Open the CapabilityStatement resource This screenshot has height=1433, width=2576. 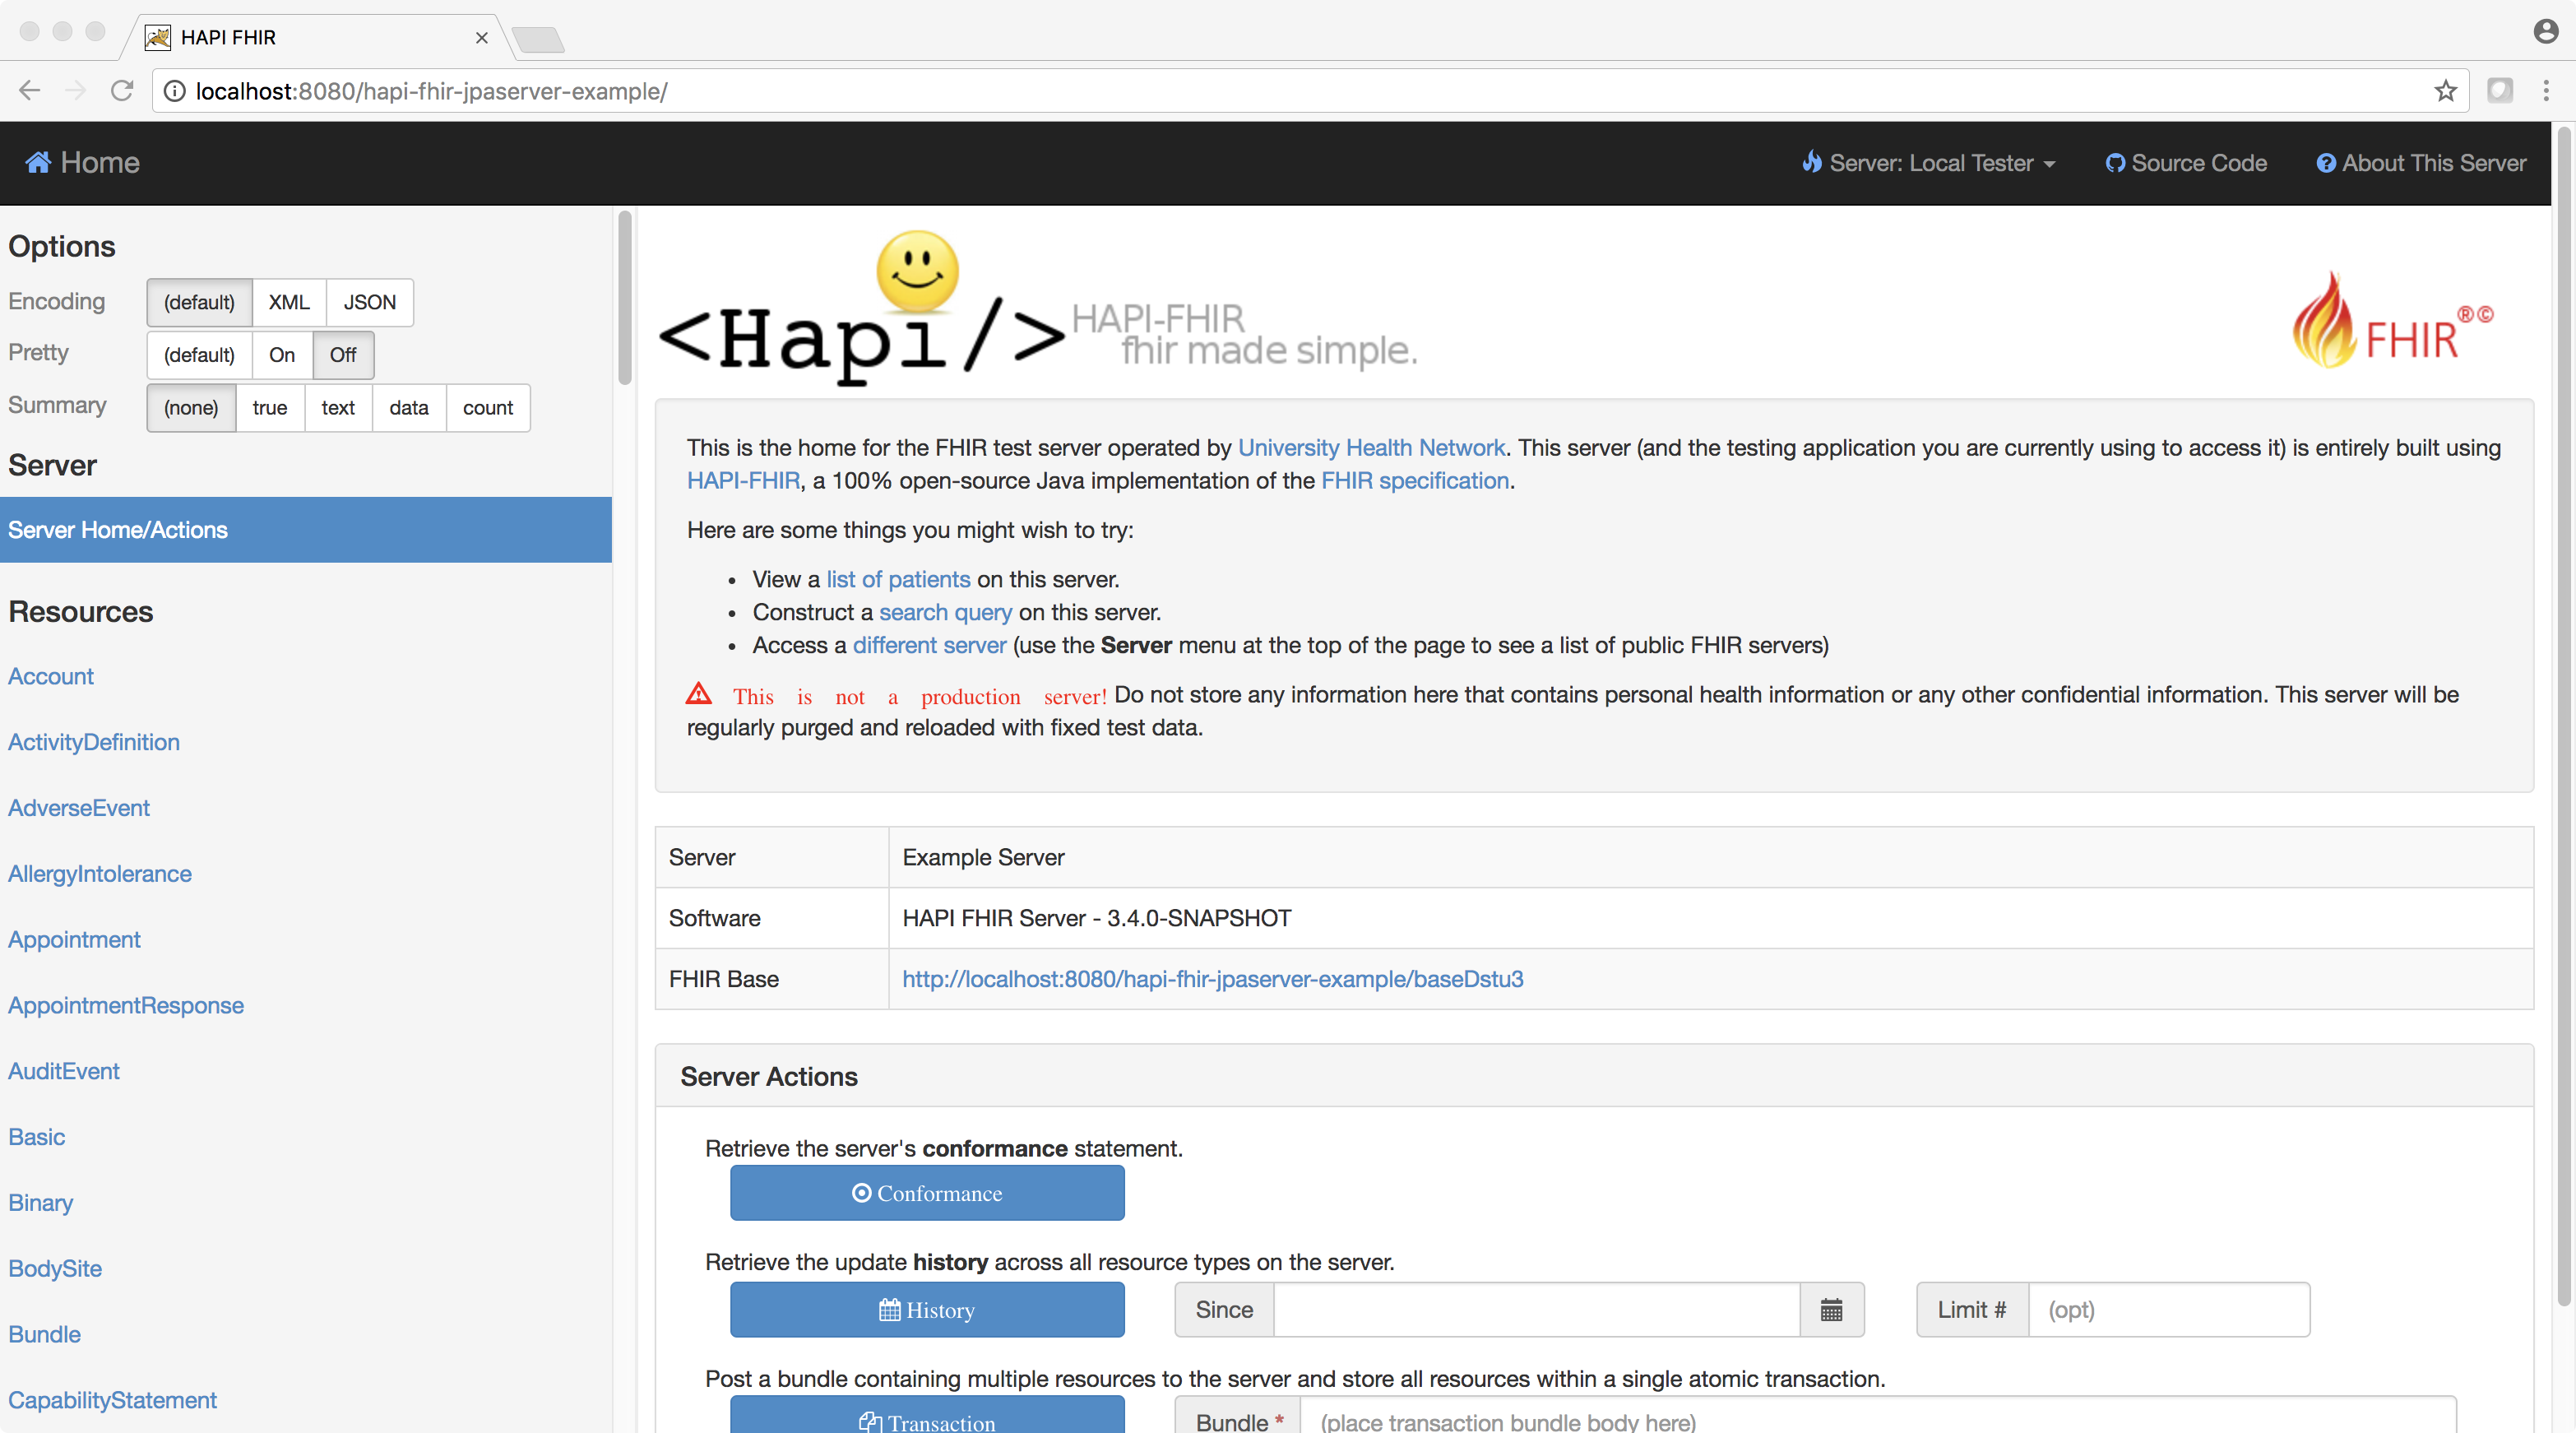(x=113, y=1400)
